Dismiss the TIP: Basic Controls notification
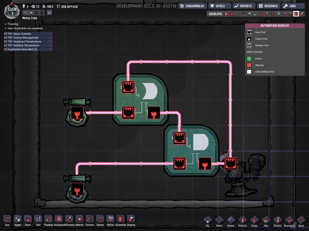This screenshot has width=309, height=231. coord(51,34)
